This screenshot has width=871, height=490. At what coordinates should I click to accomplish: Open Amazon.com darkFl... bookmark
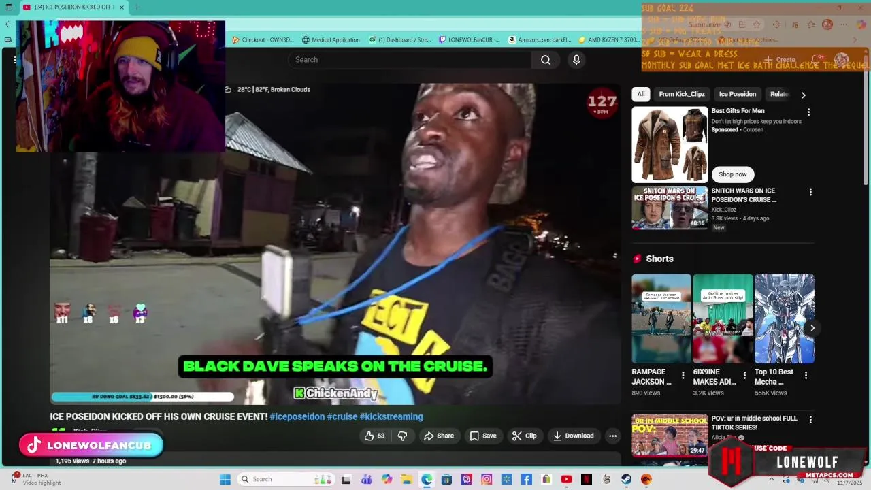540,39
